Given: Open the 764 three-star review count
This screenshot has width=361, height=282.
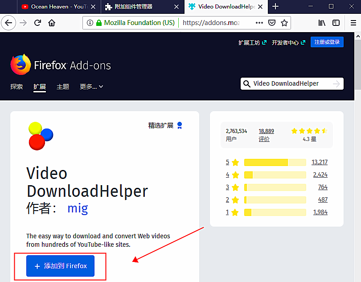Looking at the screenshot, I should [x=323, y=187].
